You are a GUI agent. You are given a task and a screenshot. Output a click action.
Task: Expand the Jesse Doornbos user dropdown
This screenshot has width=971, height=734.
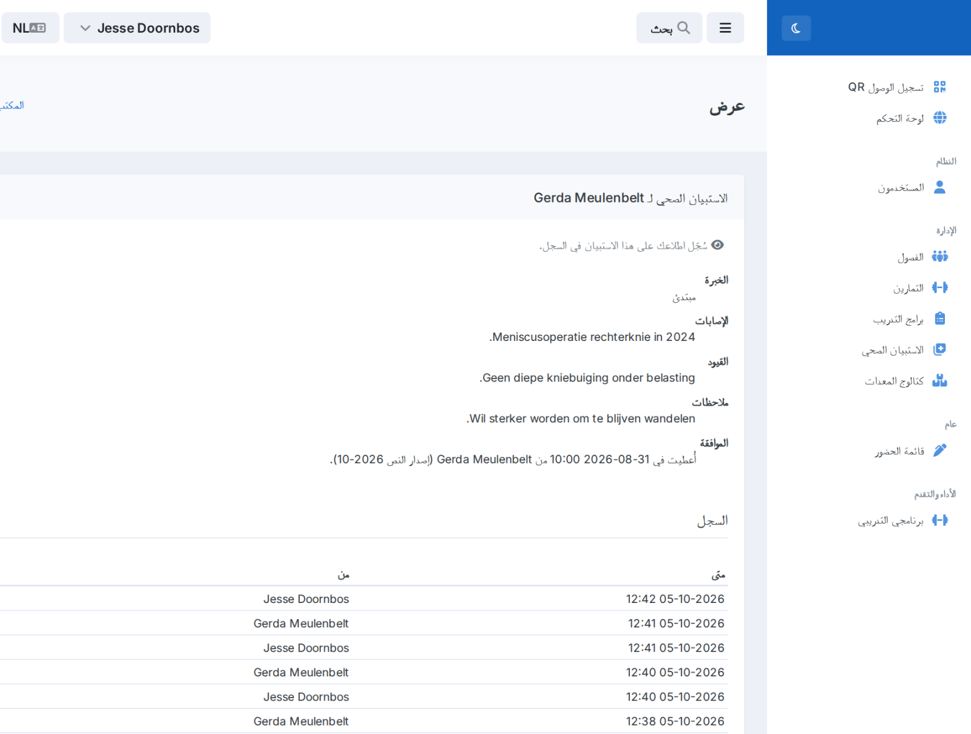[137, 28]
